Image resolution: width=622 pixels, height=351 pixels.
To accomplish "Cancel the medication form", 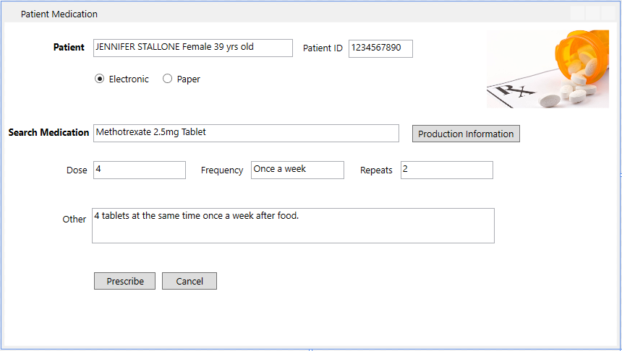I will point(189,281).
